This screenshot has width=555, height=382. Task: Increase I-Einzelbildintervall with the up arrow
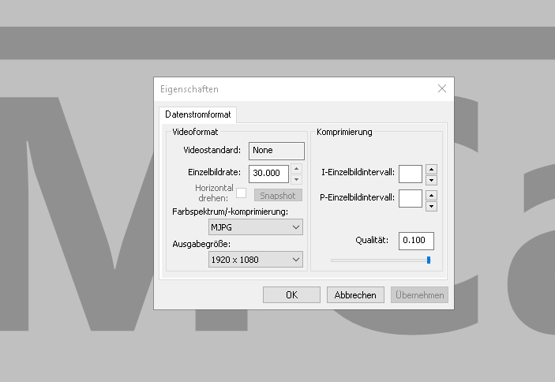[x=431, y=169]
